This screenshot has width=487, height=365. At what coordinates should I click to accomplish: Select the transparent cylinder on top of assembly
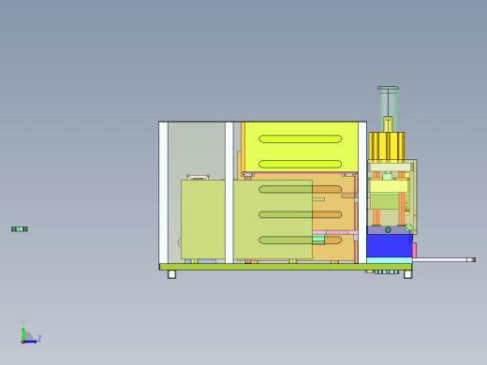pos(388,109)
